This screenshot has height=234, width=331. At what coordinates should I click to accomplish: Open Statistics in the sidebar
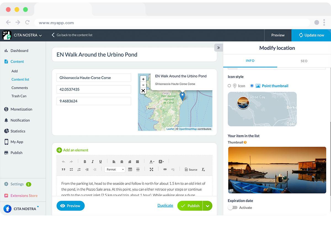(18, 131)
